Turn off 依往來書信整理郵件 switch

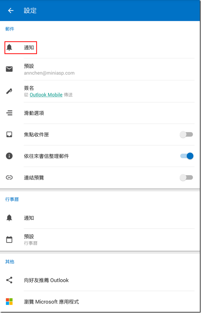click(187, 156)
